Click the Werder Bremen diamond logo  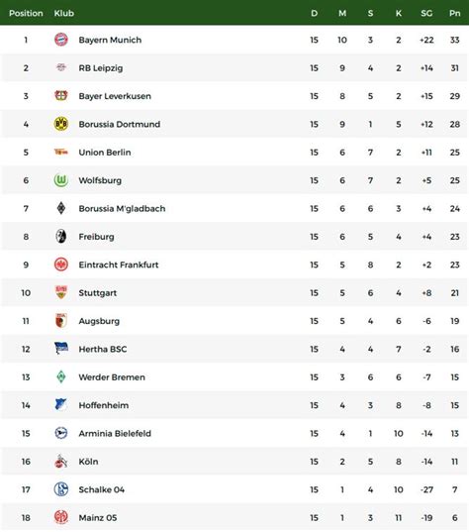(61, 376)
